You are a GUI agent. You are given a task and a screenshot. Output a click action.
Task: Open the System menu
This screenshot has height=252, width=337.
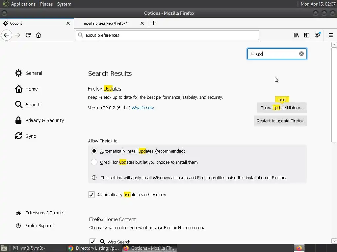pyautogui.click(x=64, y=4)
